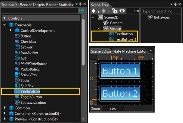Expand the ControlDevelopment folder

point(11,30)
